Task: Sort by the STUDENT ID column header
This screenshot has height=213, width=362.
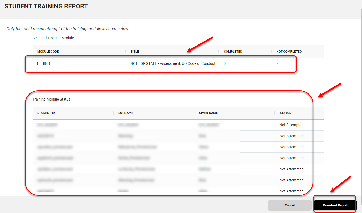Action: click(x=46, y=113)
